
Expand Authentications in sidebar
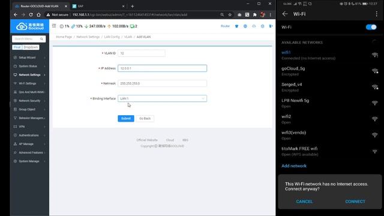coord(29,135)
